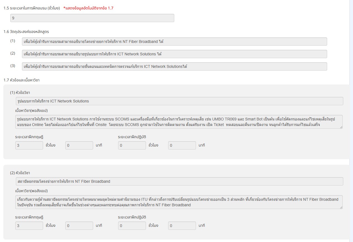The image size is (353, 242).
Task: Click topic (2) title NT Fiber Broadband field
Action: [180, 181]
